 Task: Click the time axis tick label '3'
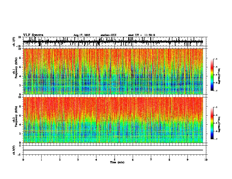point(78,160)
